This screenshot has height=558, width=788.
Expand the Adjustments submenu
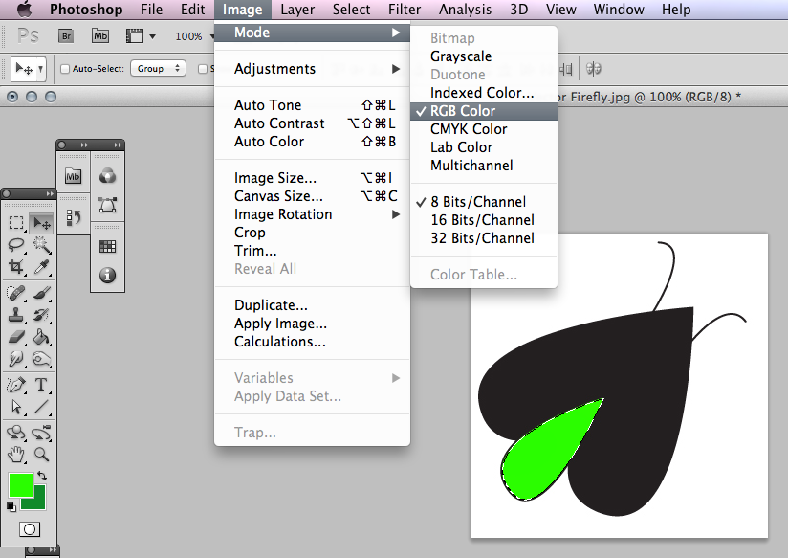click(312, 68)
